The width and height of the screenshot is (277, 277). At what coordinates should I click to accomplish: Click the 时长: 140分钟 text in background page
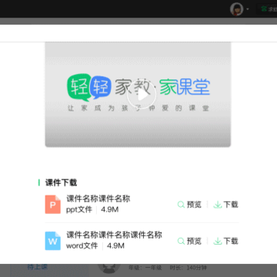click(189, 268)
